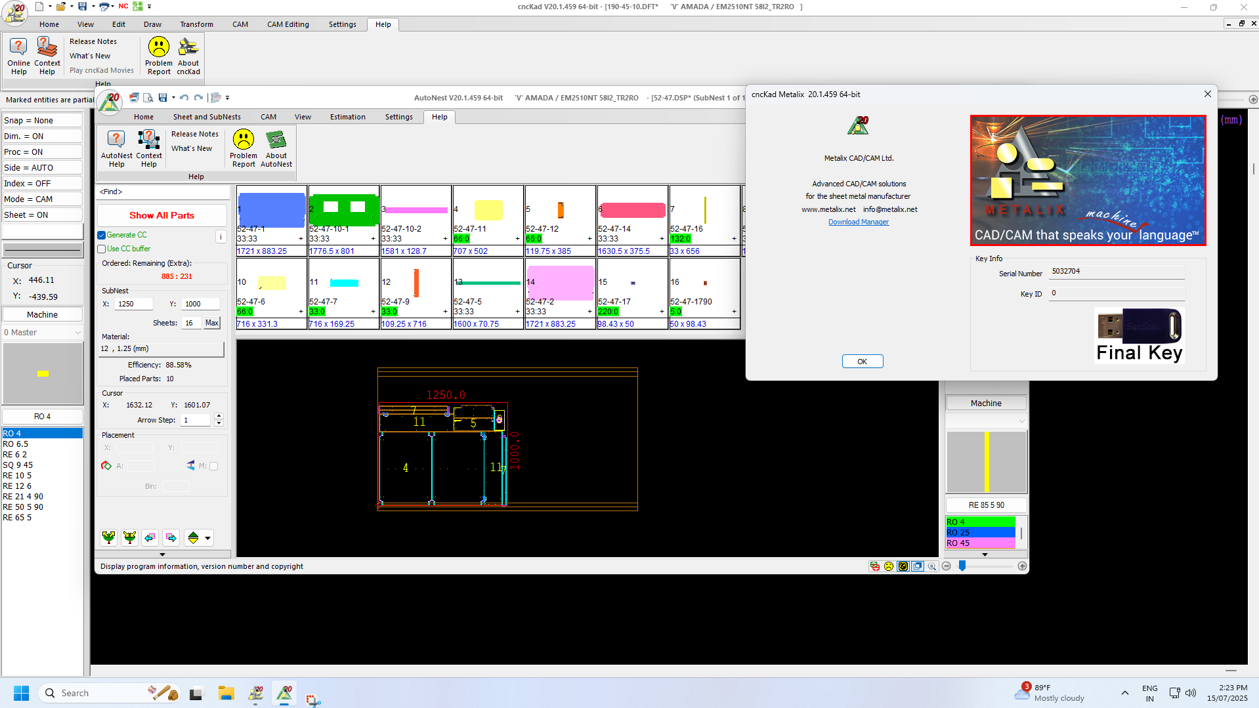Enable Use CC buffer checkbox
This screenshot has height=708, width=1259.
pos(102,249)
